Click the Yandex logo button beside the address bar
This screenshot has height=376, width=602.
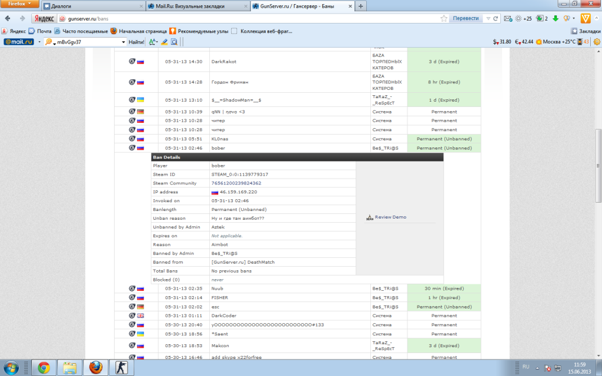point(44,18)
